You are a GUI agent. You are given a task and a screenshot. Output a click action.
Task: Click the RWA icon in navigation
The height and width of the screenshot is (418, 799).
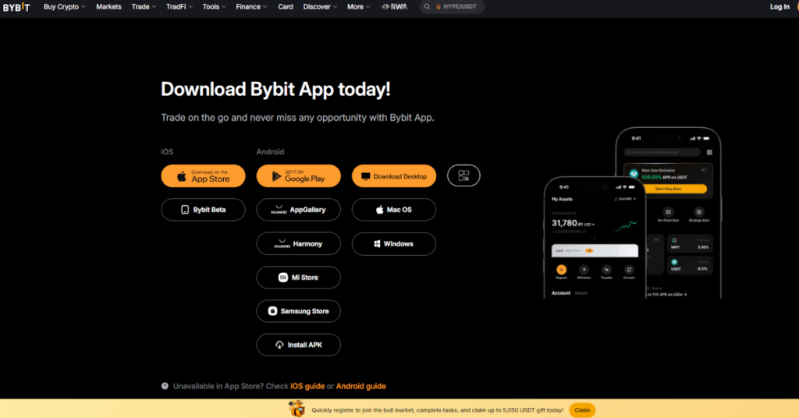point(385,6)
